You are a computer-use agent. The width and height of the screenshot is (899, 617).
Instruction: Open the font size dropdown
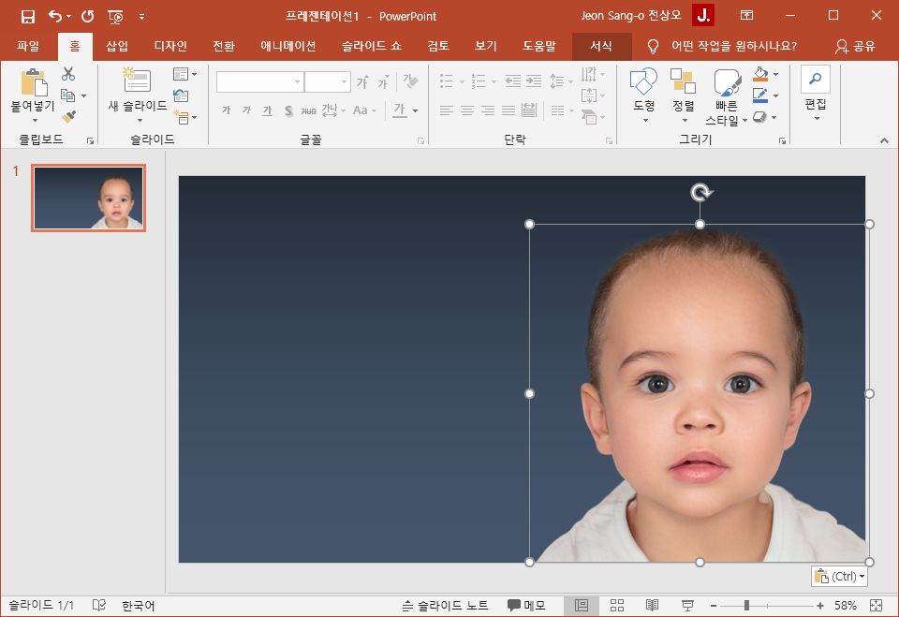tap(344, 82)
